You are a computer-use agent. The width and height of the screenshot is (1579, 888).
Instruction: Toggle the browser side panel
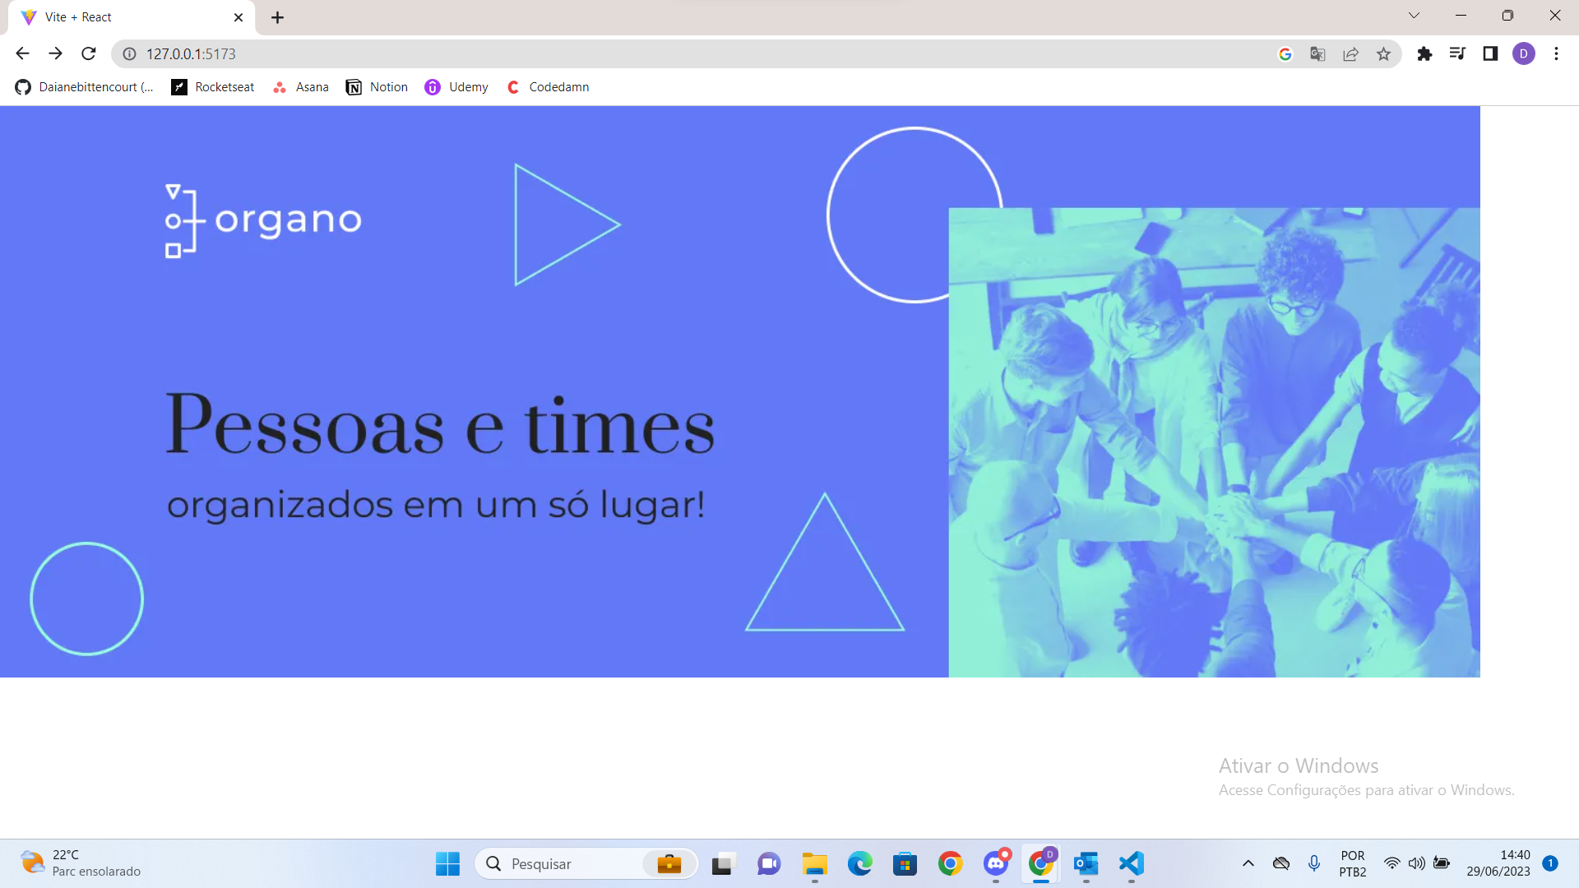1490,53
